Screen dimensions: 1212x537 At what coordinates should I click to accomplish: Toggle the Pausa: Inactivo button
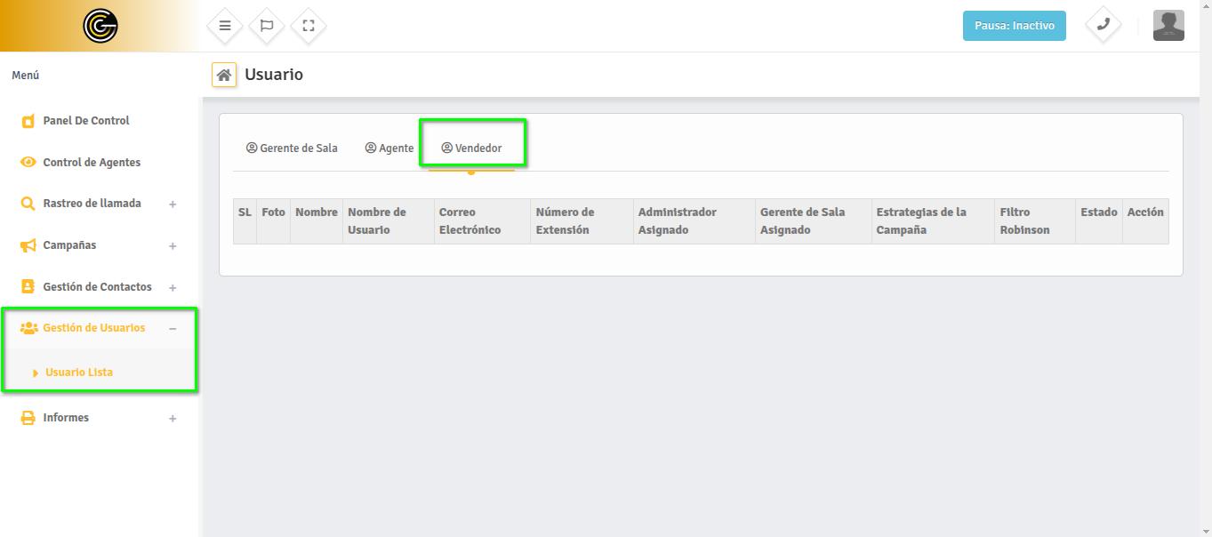(x=1014, y=26)
